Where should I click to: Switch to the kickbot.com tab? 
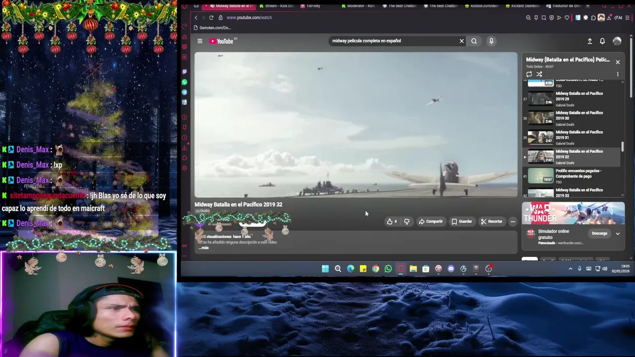coord(481,6)
